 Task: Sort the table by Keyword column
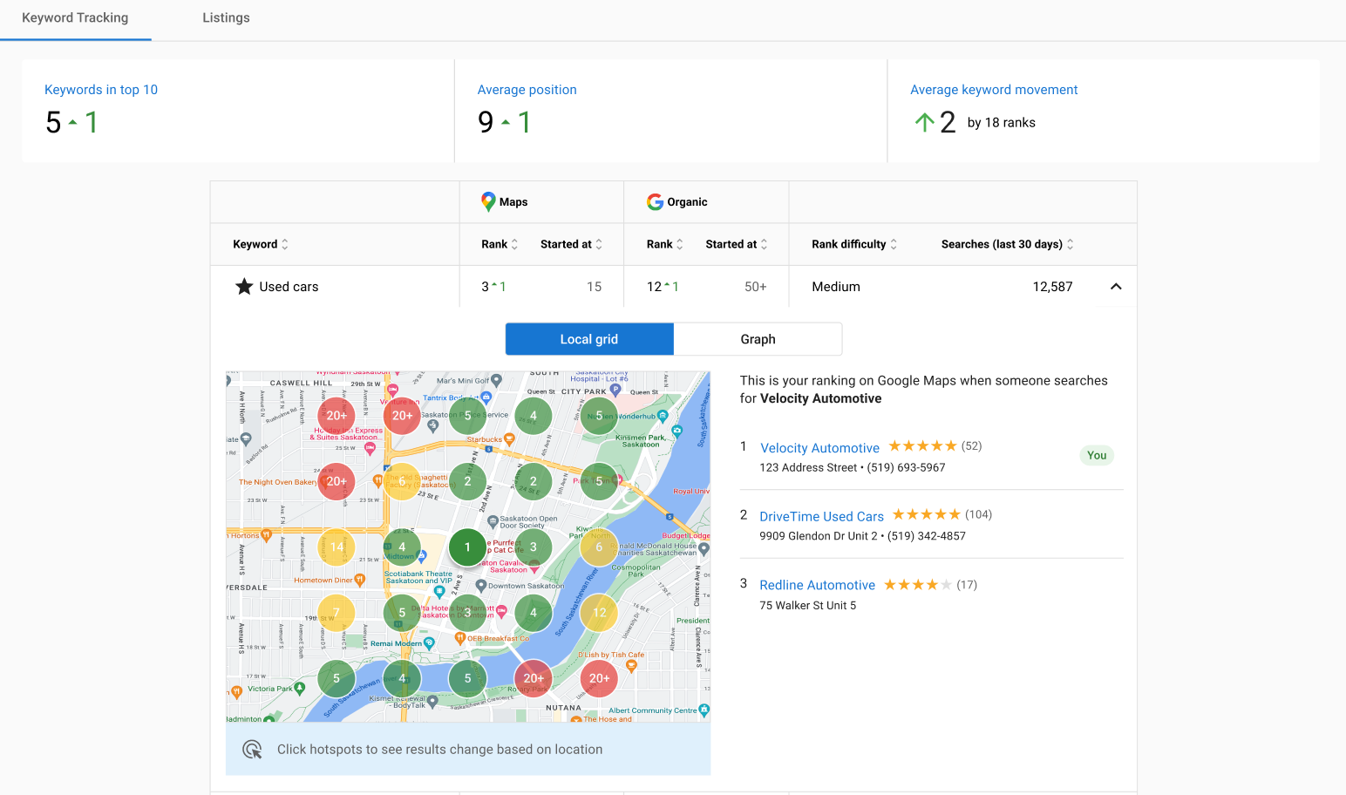[x=260, y=244]
